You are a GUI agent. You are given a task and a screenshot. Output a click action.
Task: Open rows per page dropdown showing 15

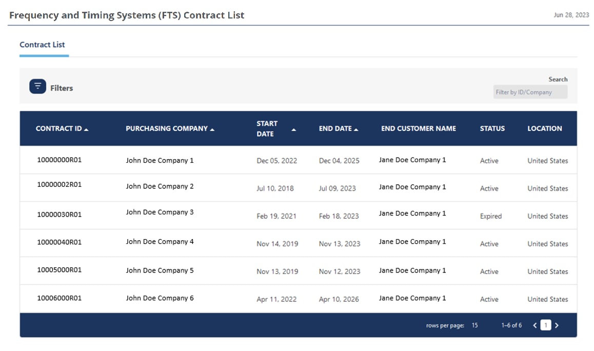[x=475, y=325]
